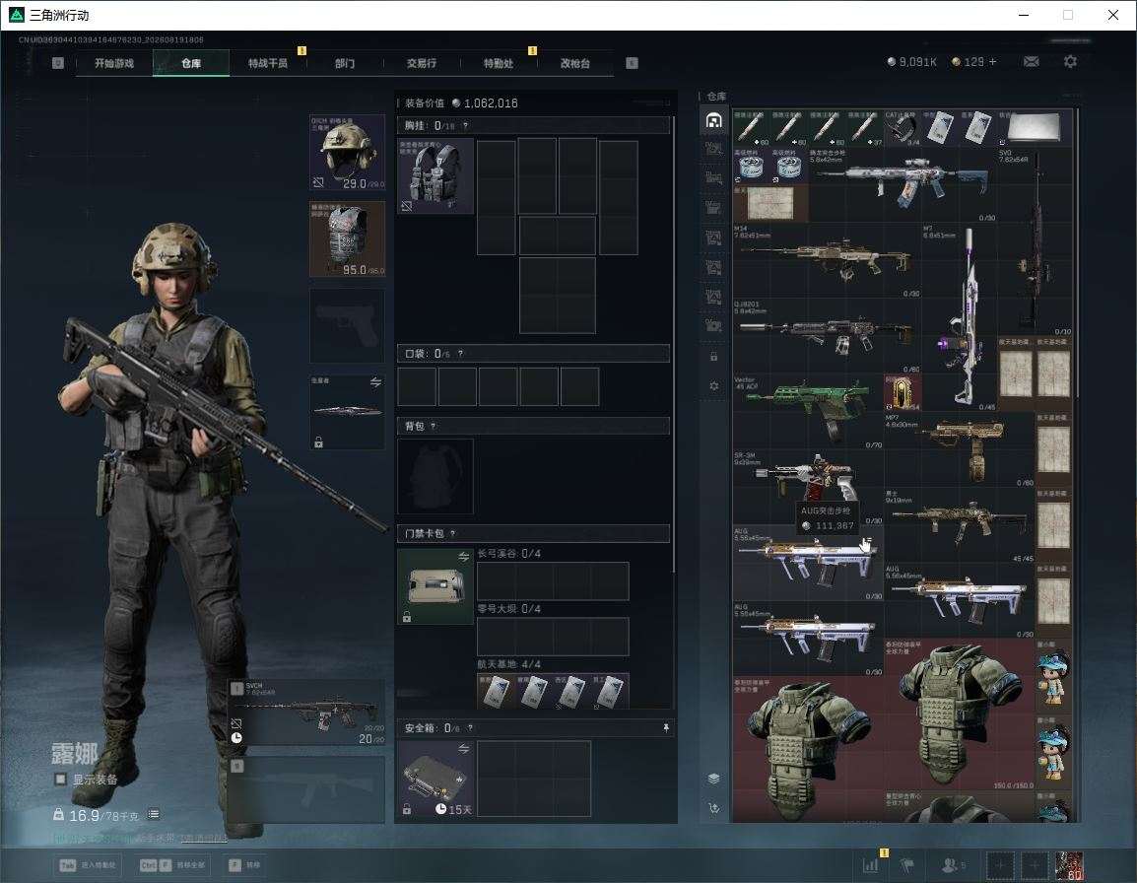Click the 口袋 help question mark
Viewport: 1137px width, 883px height.
[x=460, y=354]
